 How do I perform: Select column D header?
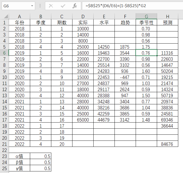click(x=83, y=17)
